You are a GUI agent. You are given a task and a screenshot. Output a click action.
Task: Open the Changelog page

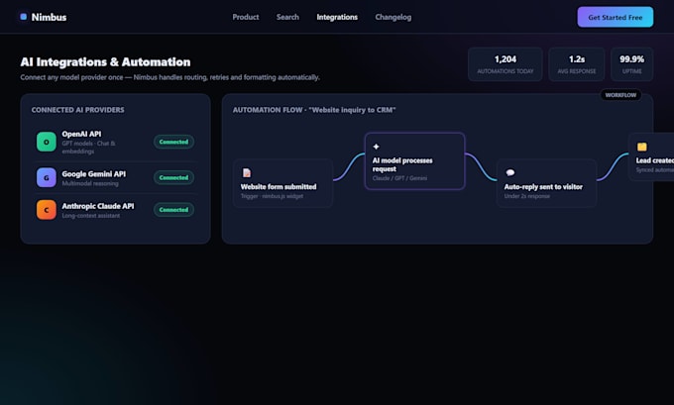point(393,17)
